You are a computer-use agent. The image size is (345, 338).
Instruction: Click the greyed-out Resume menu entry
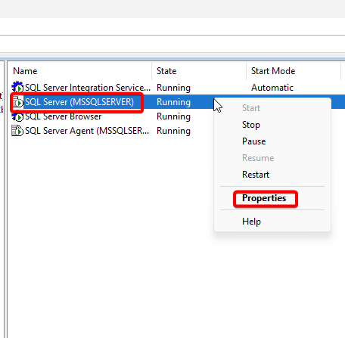coord(258,158)
